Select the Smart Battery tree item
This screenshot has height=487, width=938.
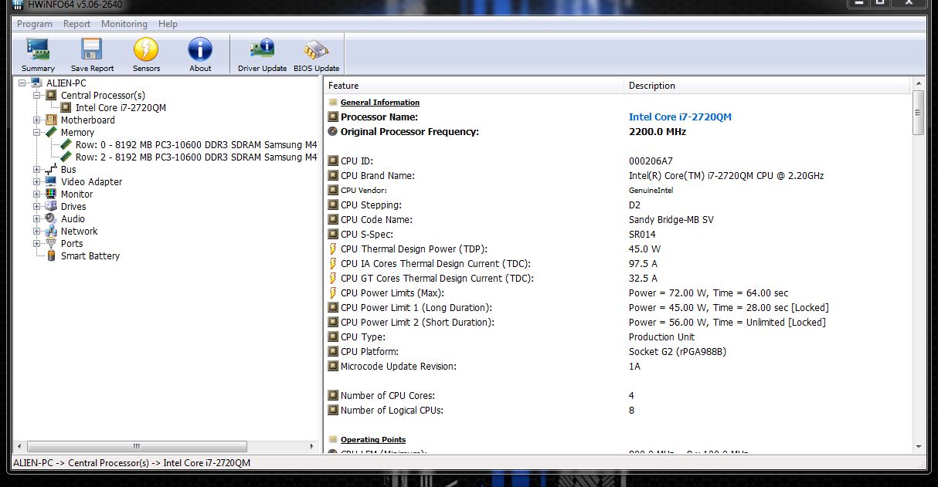point(90,256)
